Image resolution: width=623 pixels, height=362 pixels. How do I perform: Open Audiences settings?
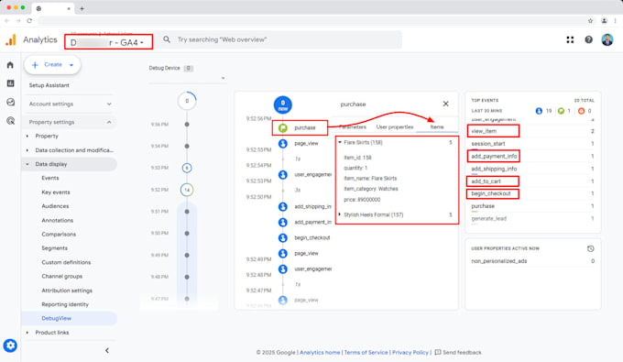(55, 206)
